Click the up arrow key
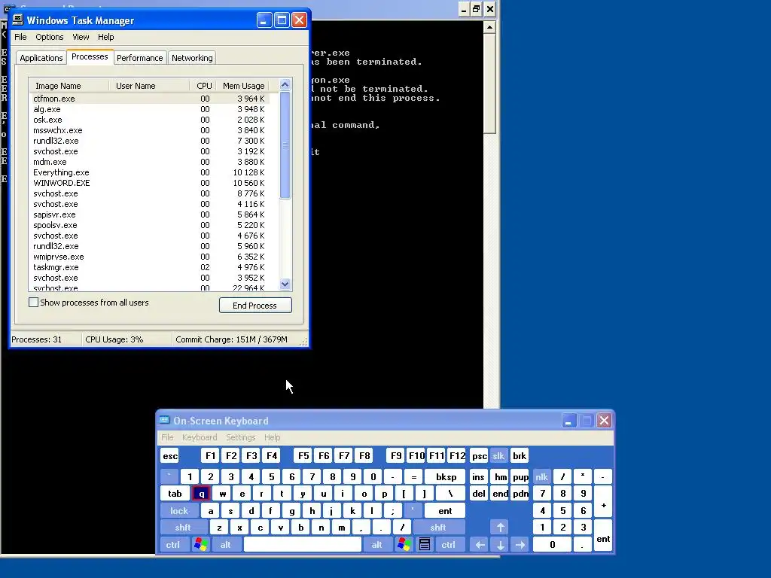 (x=500, y=528)
